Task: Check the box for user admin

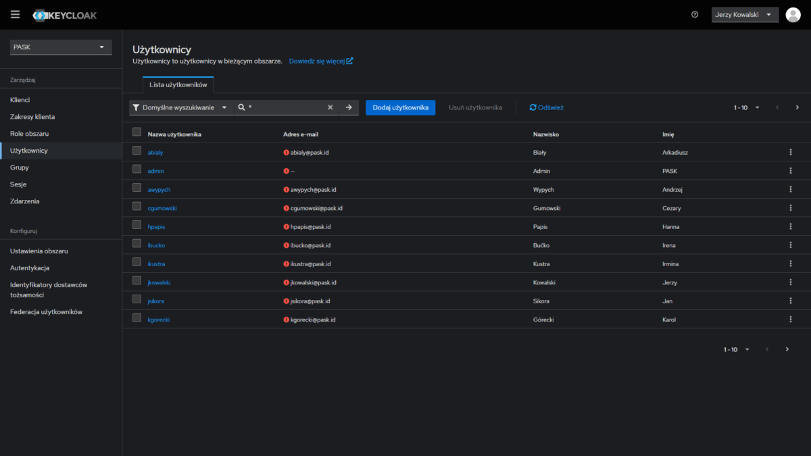Action: point(137,170)
